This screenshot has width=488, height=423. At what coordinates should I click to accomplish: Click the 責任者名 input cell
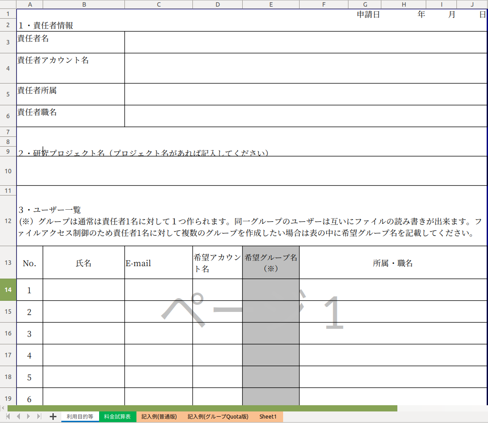click(x=305, y=42)
